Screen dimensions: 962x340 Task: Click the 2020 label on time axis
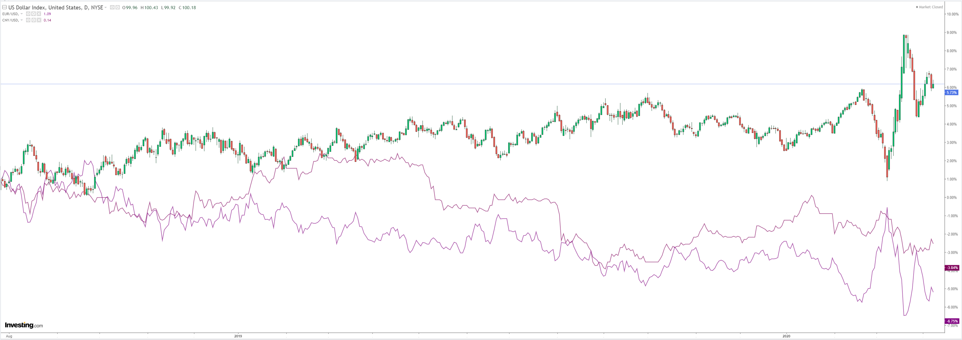[x=786, y=336]
